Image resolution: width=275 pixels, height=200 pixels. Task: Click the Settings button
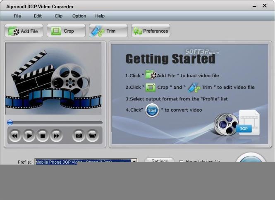point(160,160)
